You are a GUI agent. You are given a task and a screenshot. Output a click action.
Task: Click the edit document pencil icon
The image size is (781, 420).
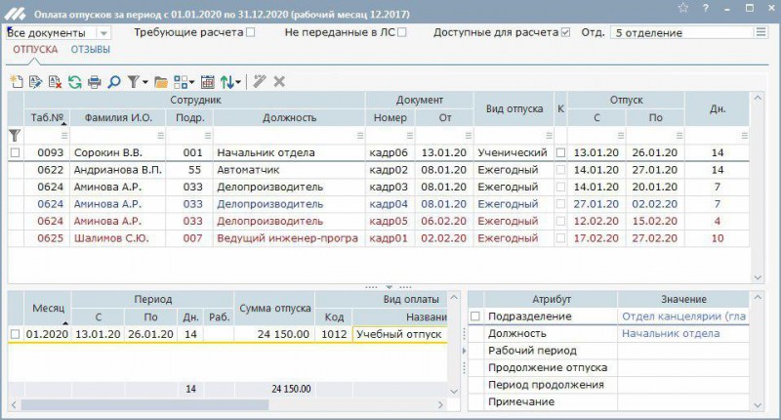pyautogui.click(x=35, y=82)
